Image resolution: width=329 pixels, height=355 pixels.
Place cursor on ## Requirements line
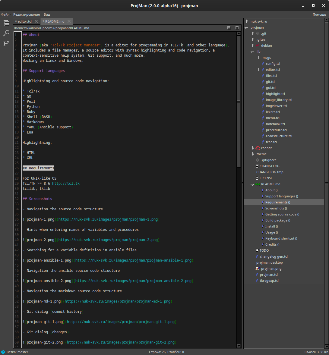[38, 168]
